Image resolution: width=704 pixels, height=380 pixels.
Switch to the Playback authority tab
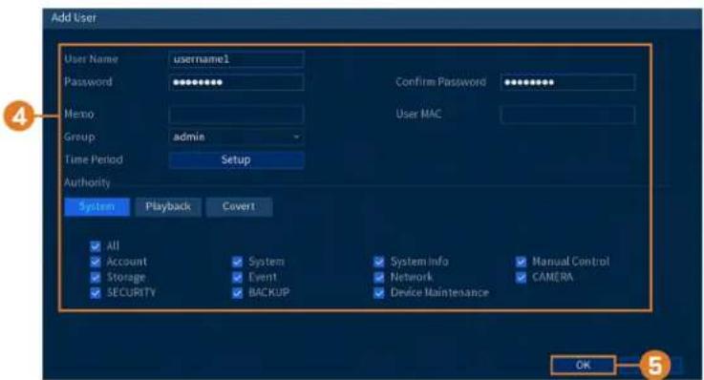[168, 207]
